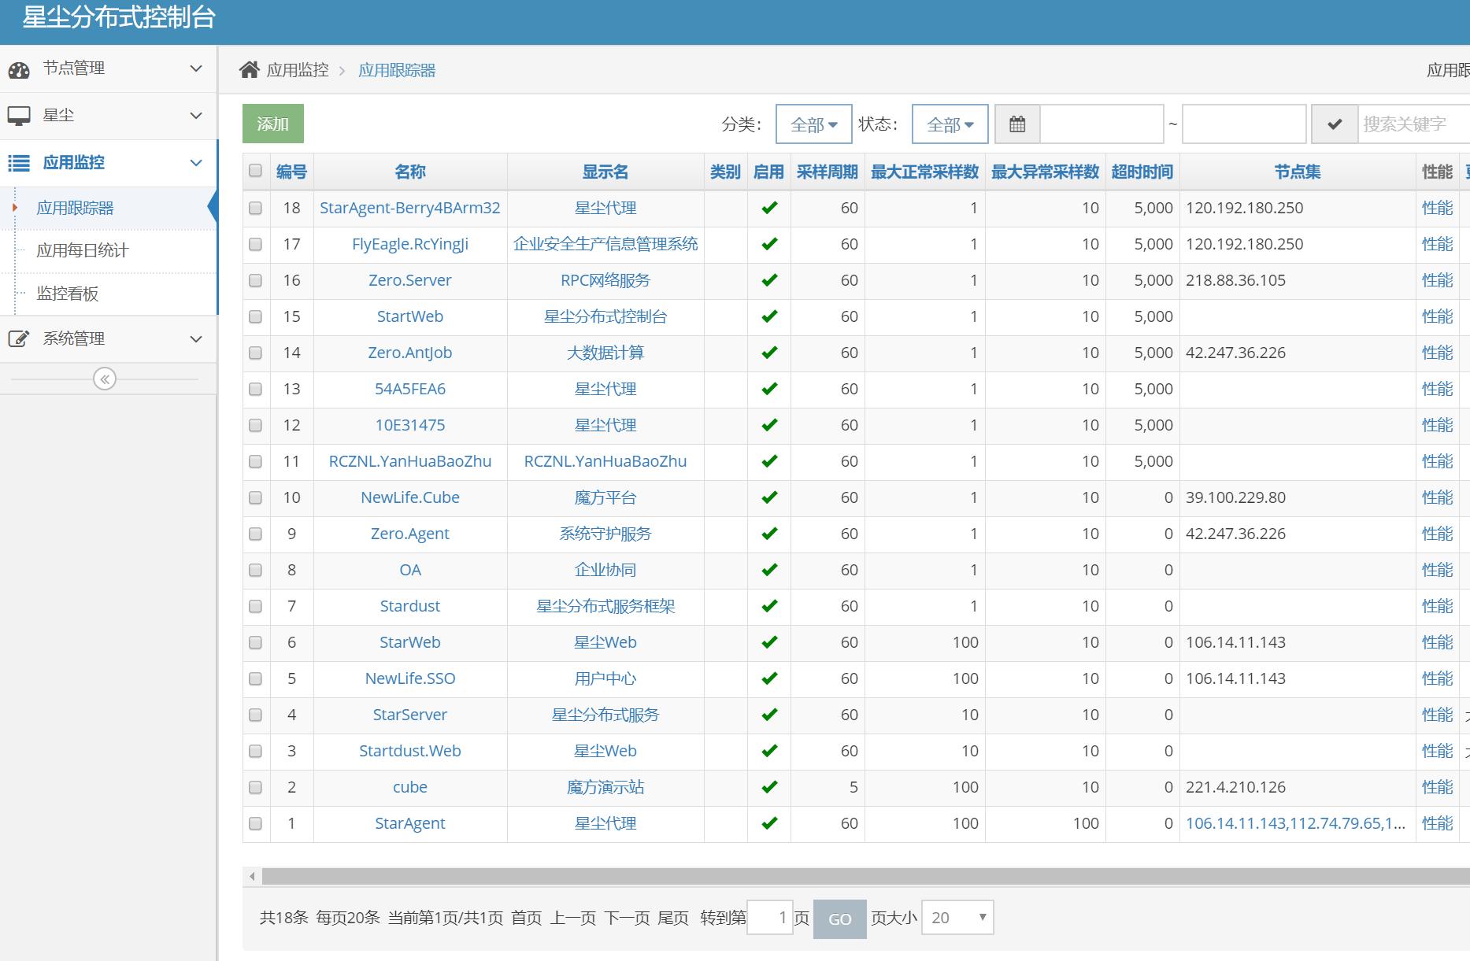Open 应用每日统计 in the sidebar

click(x=83, y=250)
